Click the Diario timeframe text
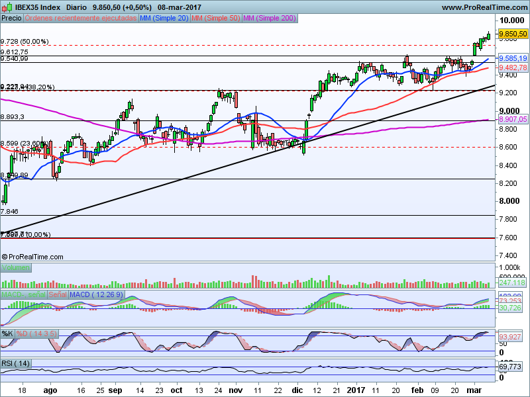530x397 pixels. (x=76, y=7)
